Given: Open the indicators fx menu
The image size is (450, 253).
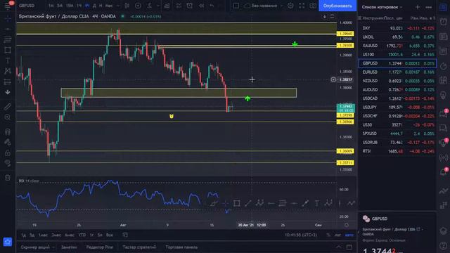Looking at the screenshot, I should pyautogui.click(x=150, y=6).
